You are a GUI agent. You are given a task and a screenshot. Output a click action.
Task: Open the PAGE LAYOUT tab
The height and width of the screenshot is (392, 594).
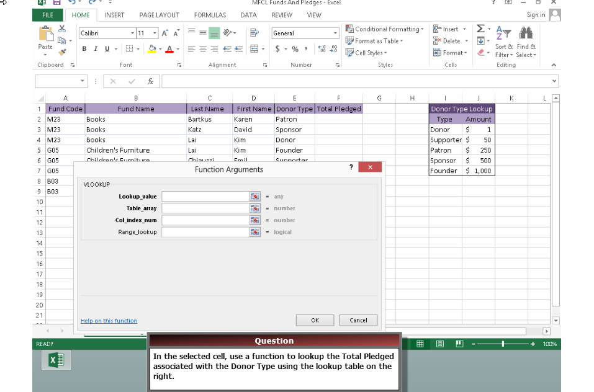(x=160, y=15)
